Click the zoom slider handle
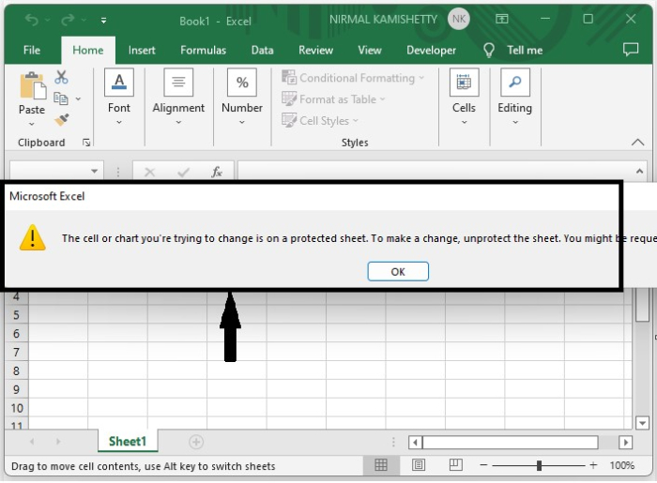Viewport: 657px width, 483px height. tap(539, 465)
